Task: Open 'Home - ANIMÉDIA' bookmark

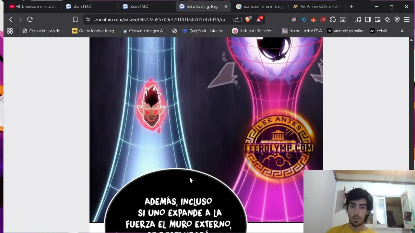Action: (302, 31)
